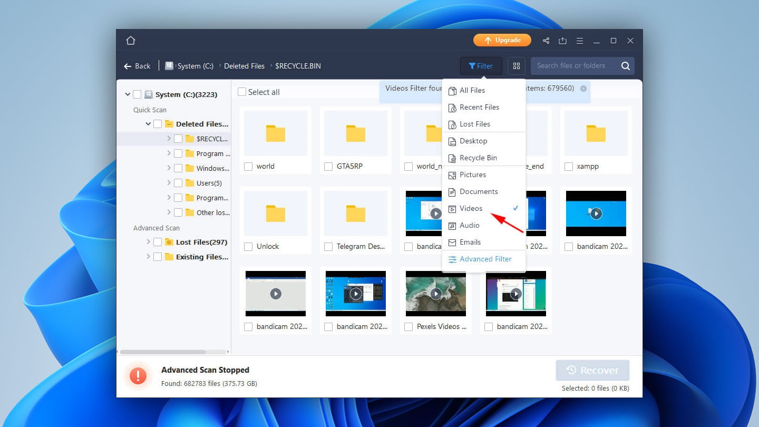Choose Documents in filter menu
The height and width of the screenshot is (427, 759).
(x=484, y=191)
